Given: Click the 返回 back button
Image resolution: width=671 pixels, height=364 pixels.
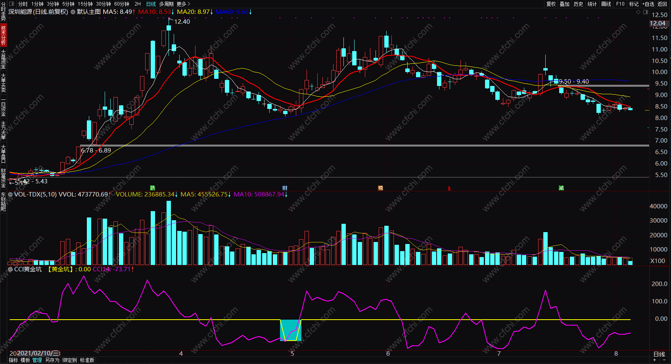Looking at the screenshot, I should 662,4.
